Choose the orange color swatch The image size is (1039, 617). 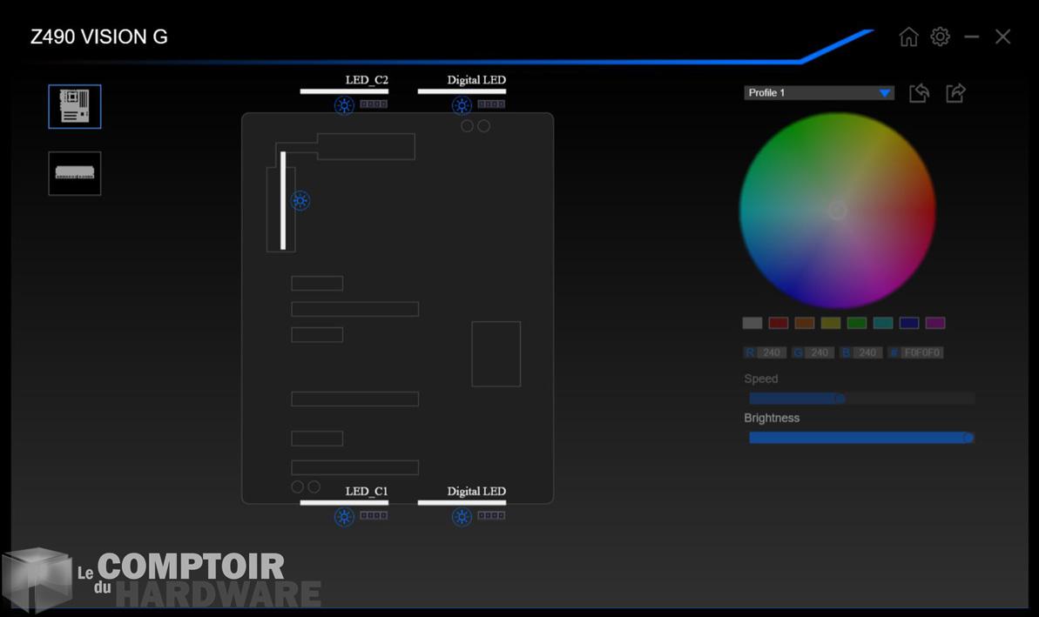[805, 323]
